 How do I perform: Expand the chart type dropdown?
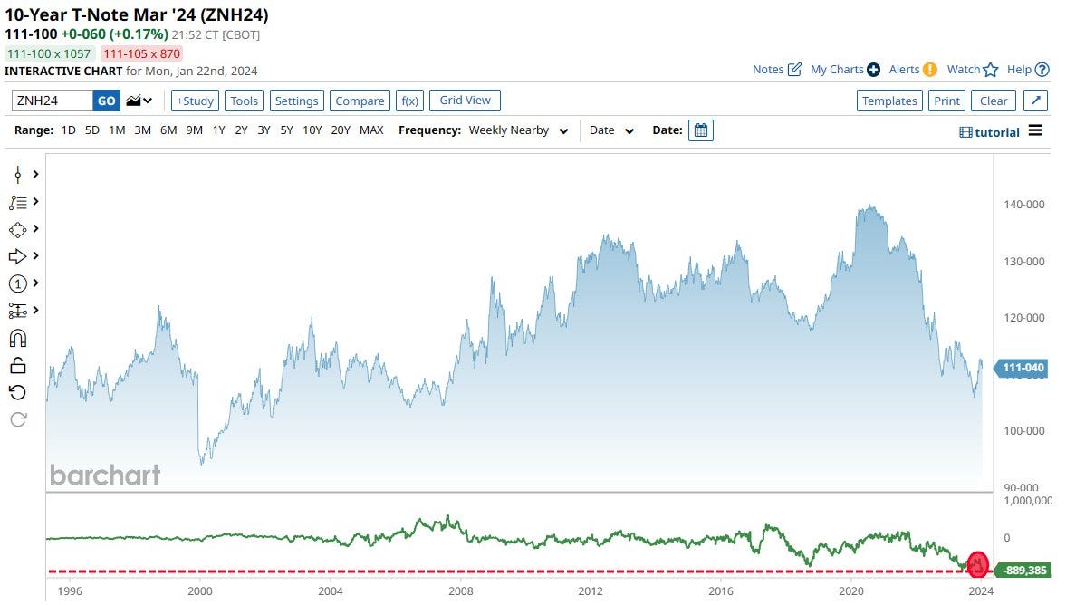[139, 101]
